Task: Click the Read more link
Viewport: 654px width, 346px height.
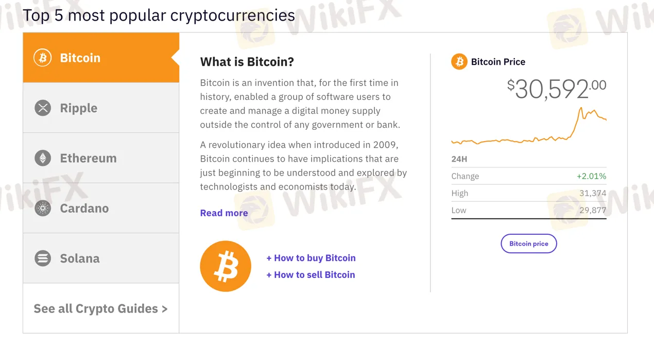Action: (x=224, y=213)
